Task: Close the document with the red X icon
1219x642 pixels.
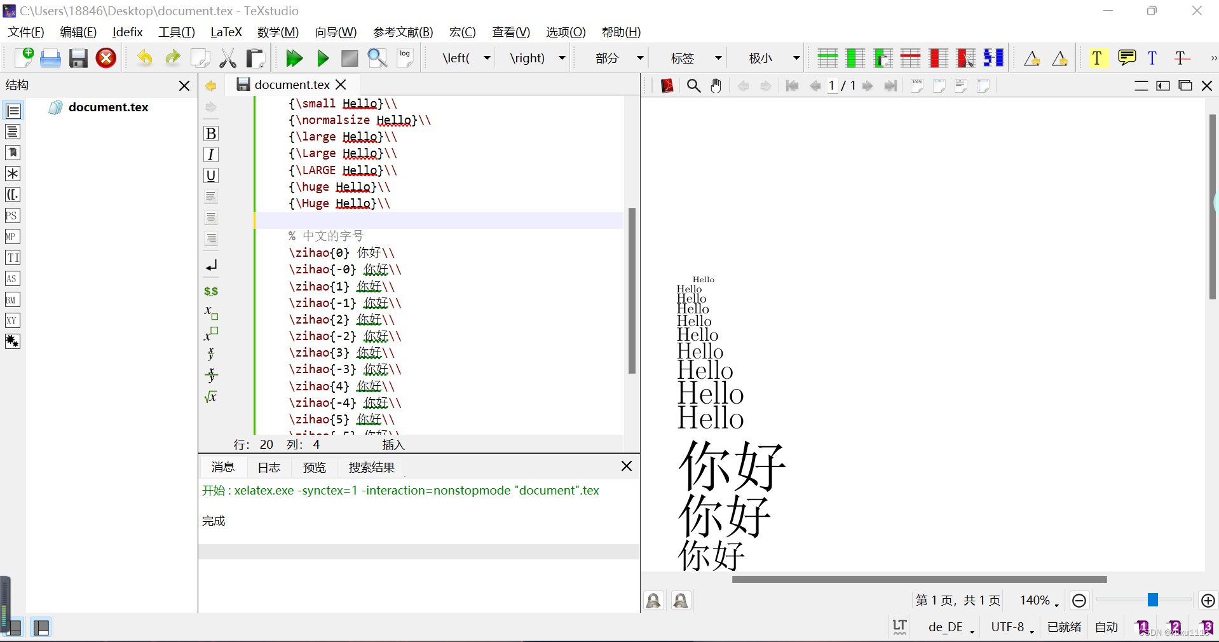Action: (x=106, y=58)
